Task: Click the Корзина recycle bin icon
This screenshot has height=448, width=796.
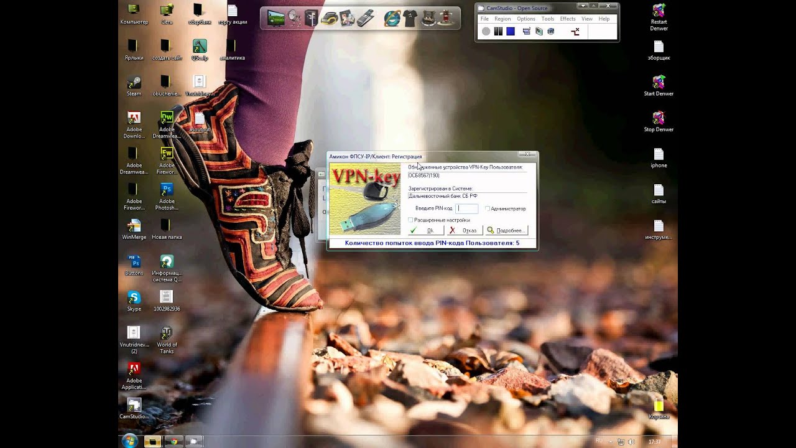Action: coord(659,408)
